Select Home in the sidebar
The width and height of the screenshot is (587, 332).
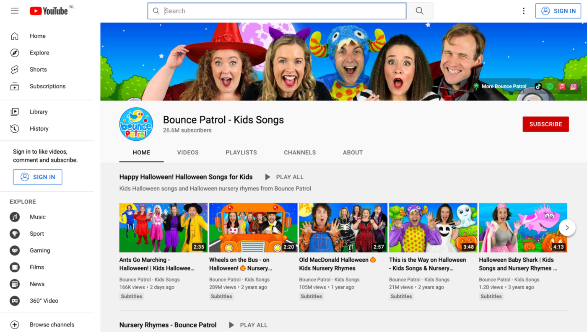37,36
